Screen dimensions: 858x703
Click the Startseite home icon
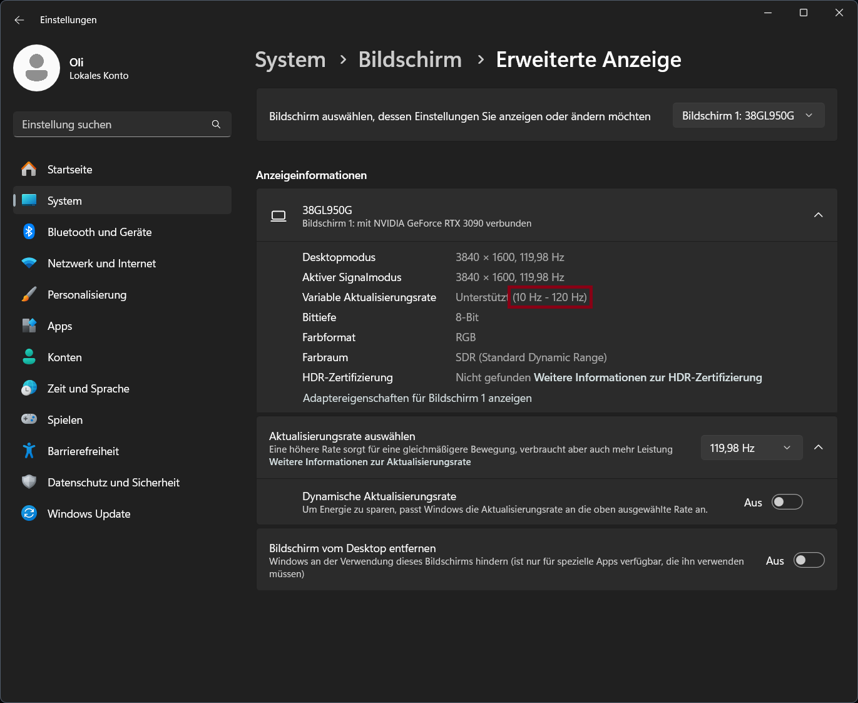[29, 169]
